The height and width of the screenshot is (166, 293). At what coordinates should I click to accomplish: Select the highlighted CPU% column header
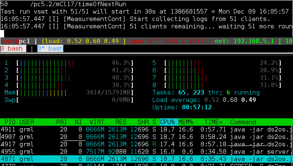click(x=169, y=122)
